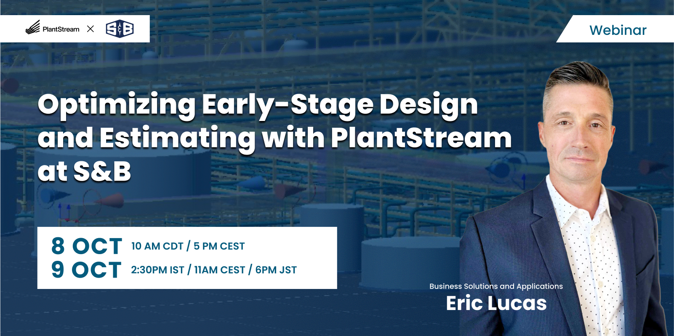The image size is (674, 336).
Task: Click the X between the two logos
Action: [91, 29]
